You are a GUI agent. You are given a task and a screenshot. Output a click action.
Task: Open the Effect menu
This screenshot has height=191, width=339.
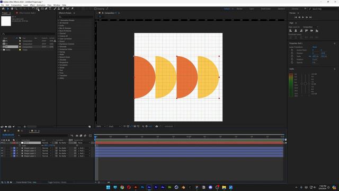coord(32,5)
